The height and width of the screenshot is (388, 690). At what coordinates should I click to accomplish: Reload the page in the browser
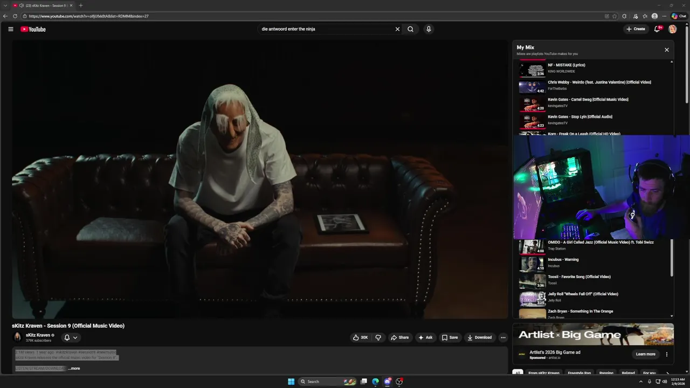pyautogui.click(x=15, y=16)
